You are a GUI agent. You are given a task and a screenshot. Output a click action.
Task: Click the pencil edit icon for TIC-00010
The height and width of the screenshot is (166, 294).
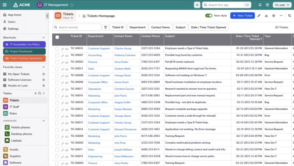click(62, 49)
